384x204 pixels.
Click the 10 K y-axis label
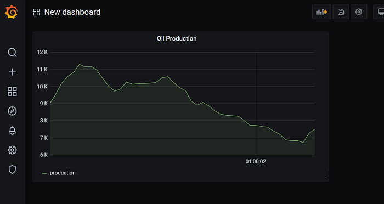tap(42, 87)
